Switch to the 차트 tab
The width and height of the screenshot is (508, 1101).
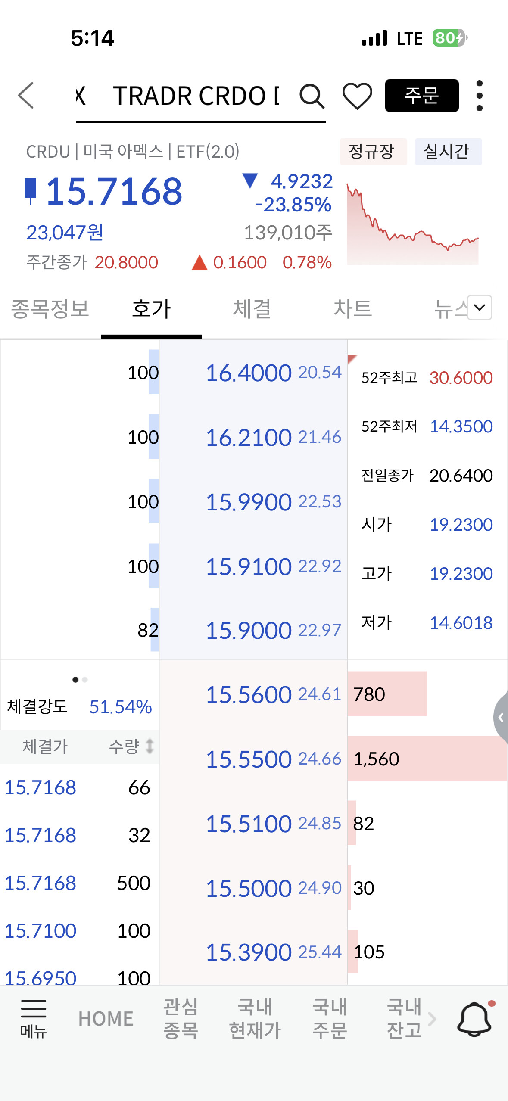click(x=352, y=309)
